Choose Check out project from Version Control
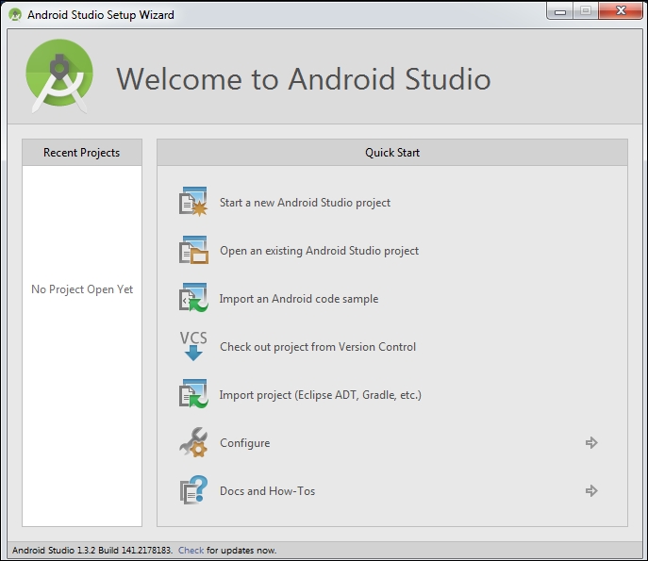 (x=318, y=347)
